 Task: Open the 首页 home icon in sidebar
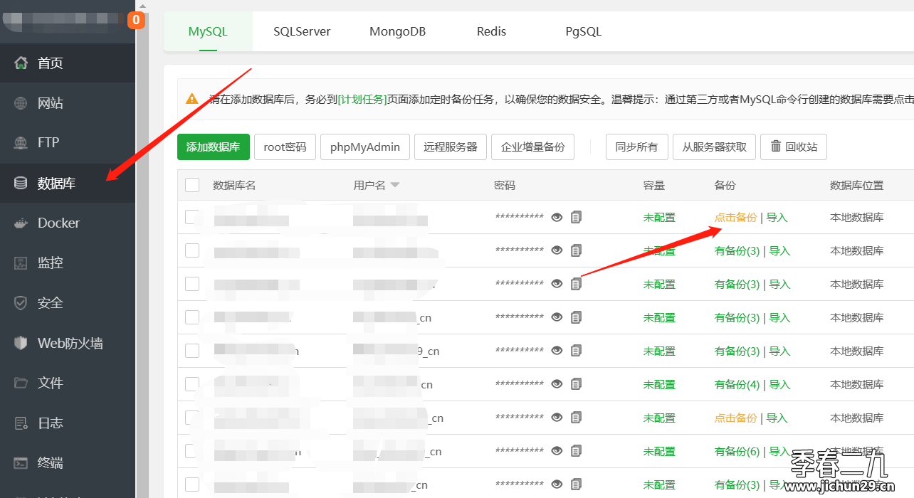21,63
